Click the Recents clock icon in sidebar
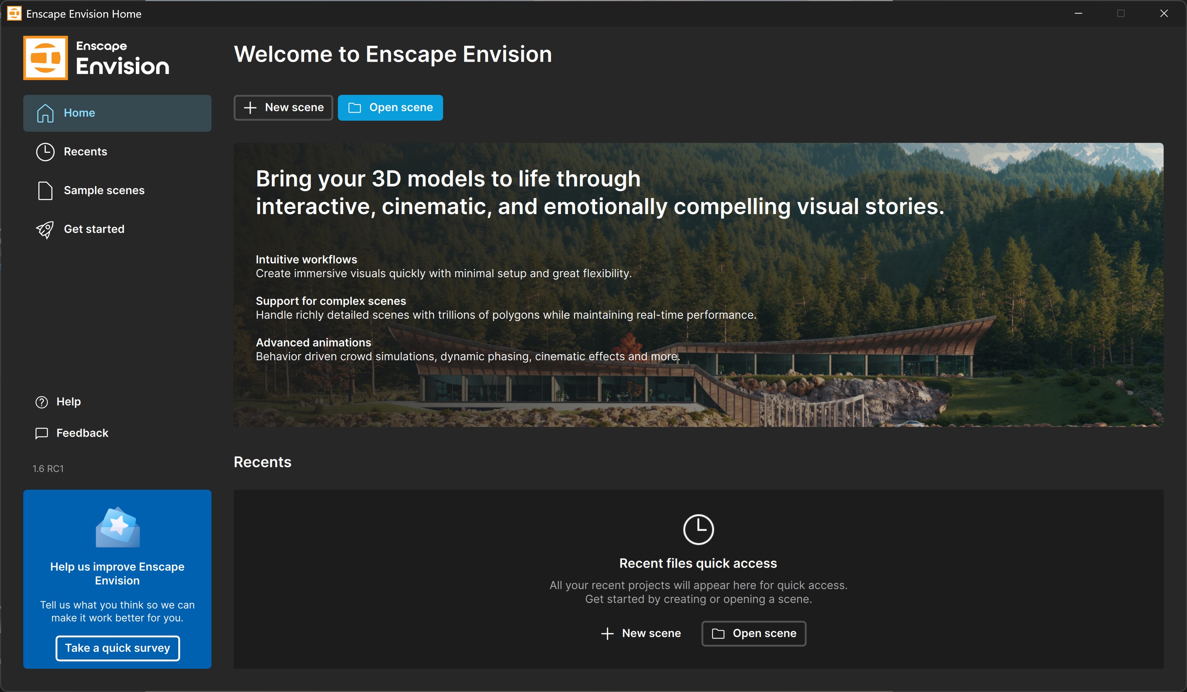 pos(45,152)
